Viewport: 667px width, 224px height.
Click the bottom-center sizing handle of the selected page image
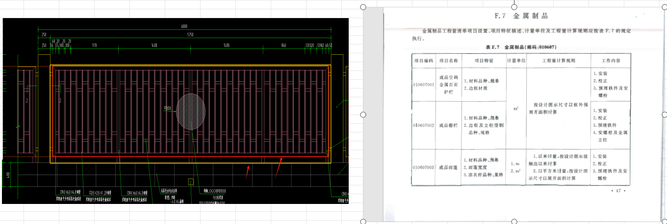point(514,222)
